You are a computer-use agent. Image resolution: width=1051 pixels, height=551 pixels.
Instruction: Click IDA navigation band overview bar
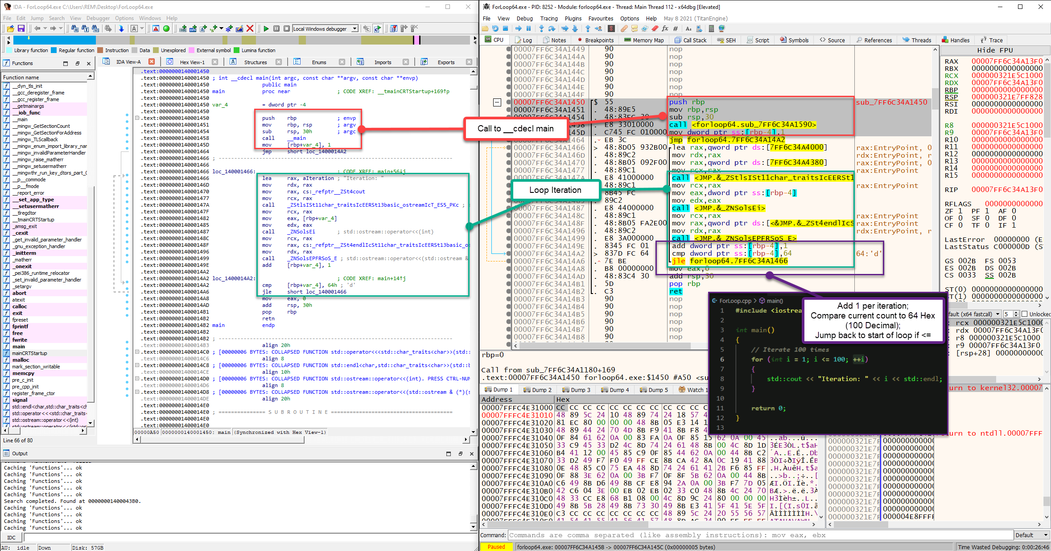[243, 40]
